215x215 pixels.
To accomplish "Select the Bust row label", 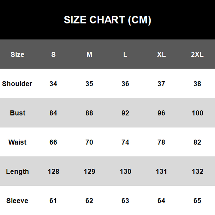I will 18,113.
